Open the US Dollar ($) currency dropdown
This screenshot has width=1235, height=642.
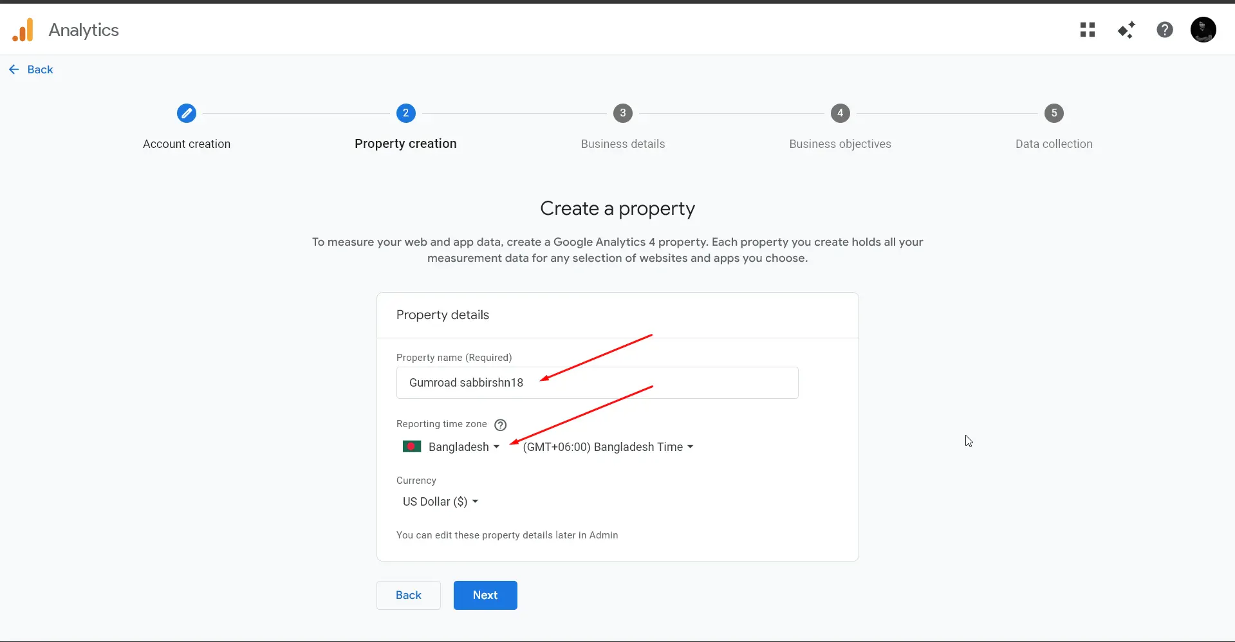(x=441, y=502)
